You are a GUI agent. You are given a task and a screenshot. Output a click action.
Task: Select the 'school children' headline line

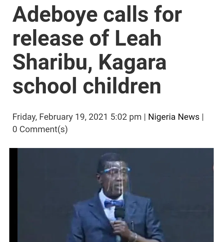pos(87,85)
